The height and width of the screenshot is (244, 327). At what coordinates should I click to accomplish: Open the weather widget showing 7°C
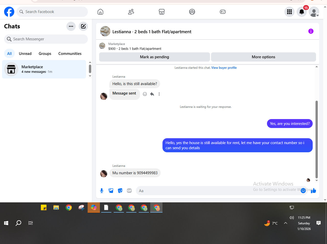(271, 223)
